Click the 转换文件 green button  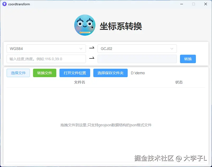[x=44, y=73]
